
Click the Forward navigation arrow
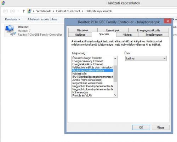click(x=12, y=11)
